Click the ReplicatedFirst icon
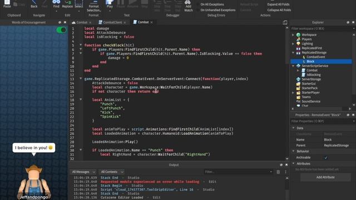 298,48
